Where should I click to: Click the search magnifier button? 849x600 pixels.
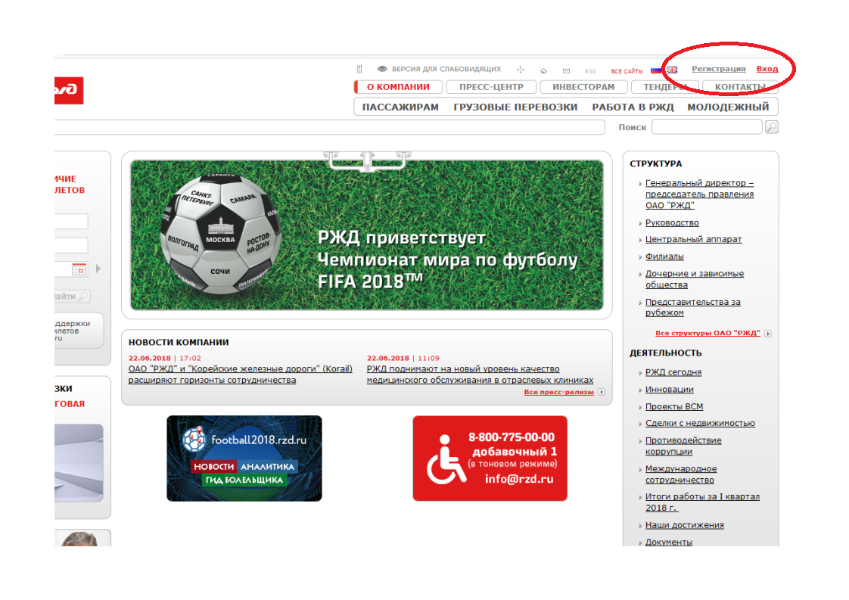tap(772, 127)
